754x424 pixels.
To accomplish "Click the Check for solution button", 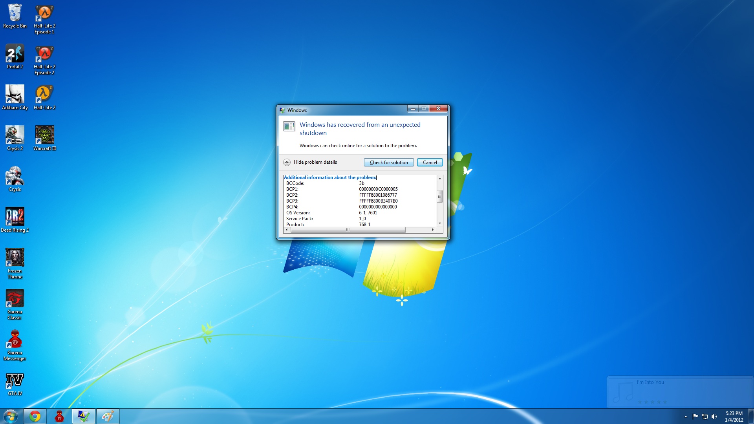I will tap(389, 163).
